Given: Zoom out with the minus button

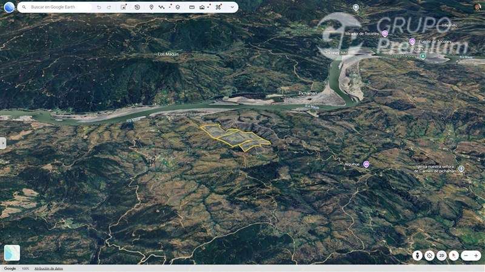Looking at the screenshot, I should point(466,256).
